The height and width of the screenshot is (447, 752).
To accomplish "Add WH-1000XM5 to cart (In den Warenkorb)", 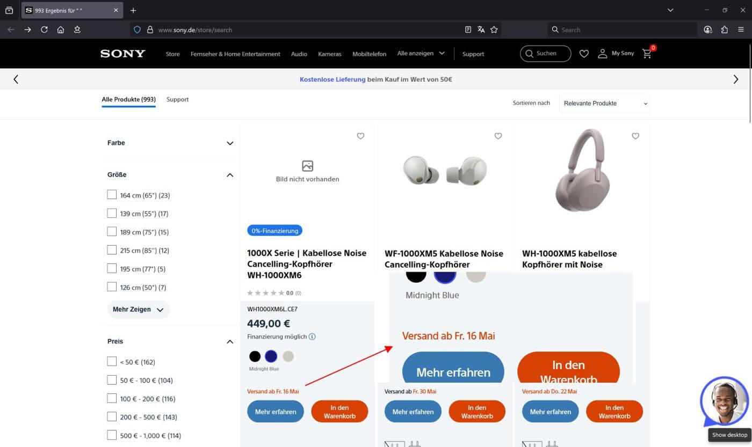I will 614,412.
